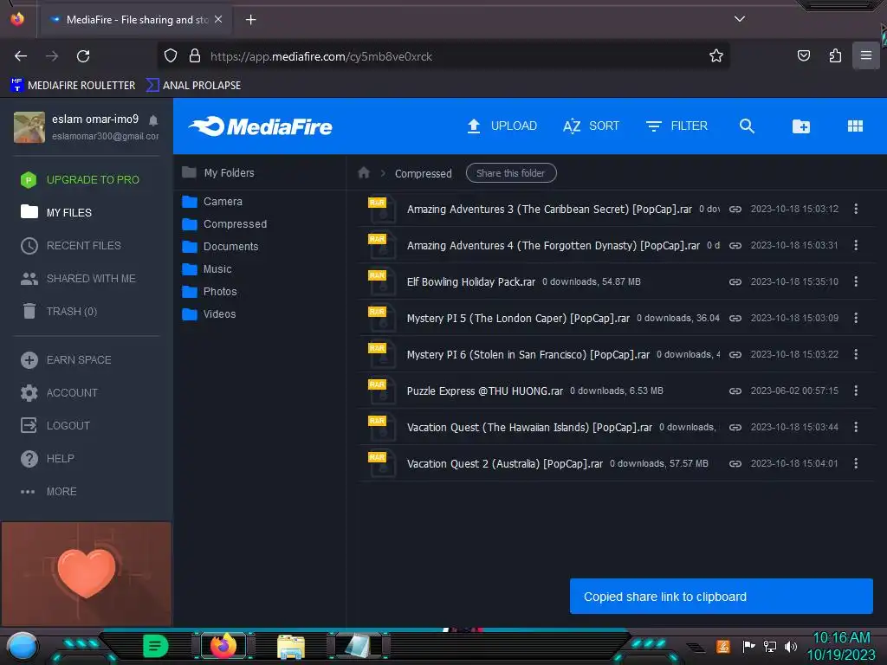
Task: Copy link for Vacation Quest 2 Australia
Action: 735,464
